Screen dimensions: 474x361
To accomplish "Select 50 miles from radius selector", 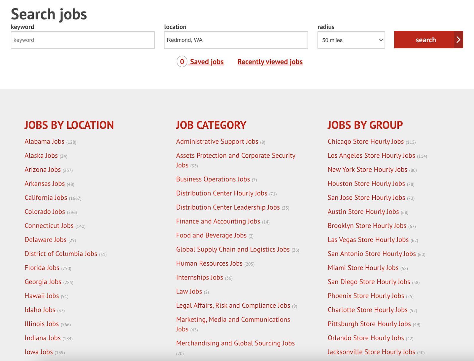I will coord(351,40).
